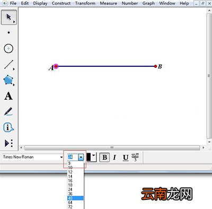
Task: Click the vertical scrollbar up arrow
Action: pos(209,11)
